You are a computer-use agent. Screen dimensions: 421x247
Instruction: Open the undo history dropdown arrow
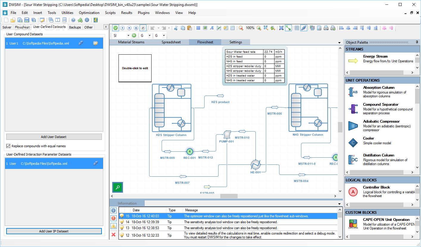158,28
